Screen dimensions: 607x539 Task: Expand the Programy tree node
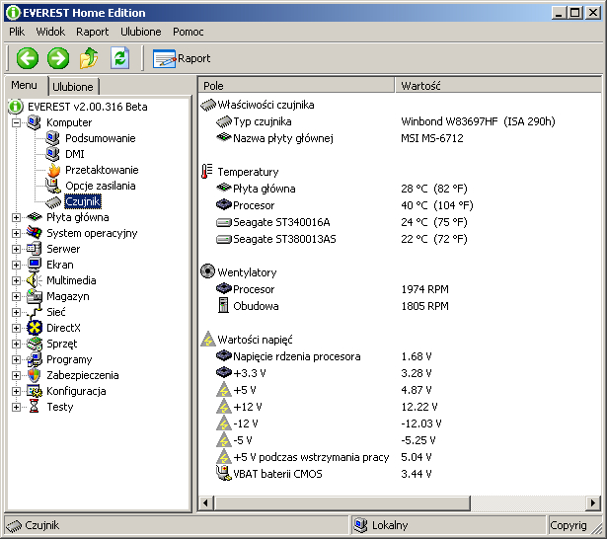point(16,359)
